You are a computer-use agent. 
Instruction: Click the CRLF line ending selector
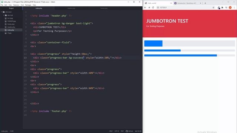pos(111,131)
